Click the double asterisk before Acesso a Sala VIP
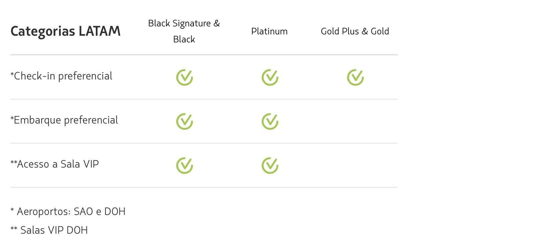The height and width of the screenshot is (239, 551). tap(14, 162)
